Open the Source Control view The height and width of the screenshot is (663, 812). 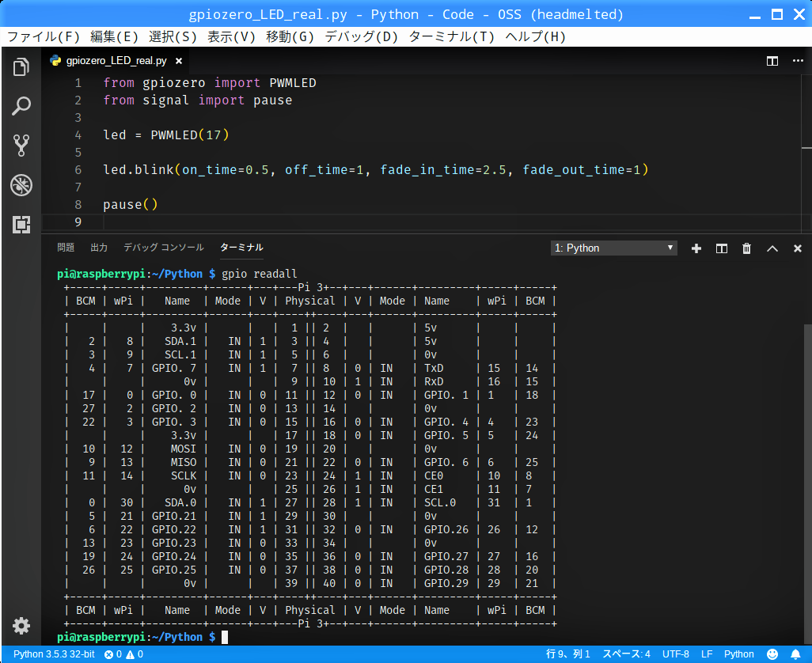(x=21, y=146)
